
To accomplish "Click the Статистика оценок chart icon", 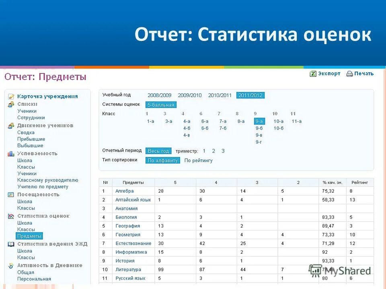I will 11,216.
